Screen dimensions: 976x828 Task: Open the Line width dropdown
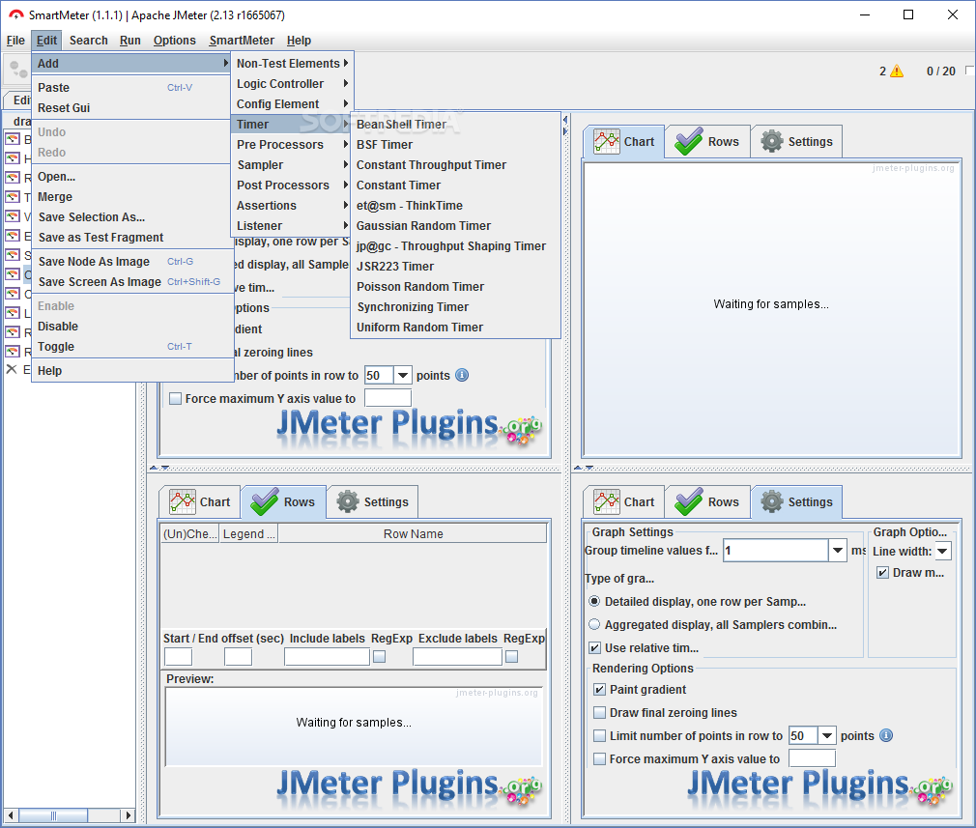tap(943, 551)
